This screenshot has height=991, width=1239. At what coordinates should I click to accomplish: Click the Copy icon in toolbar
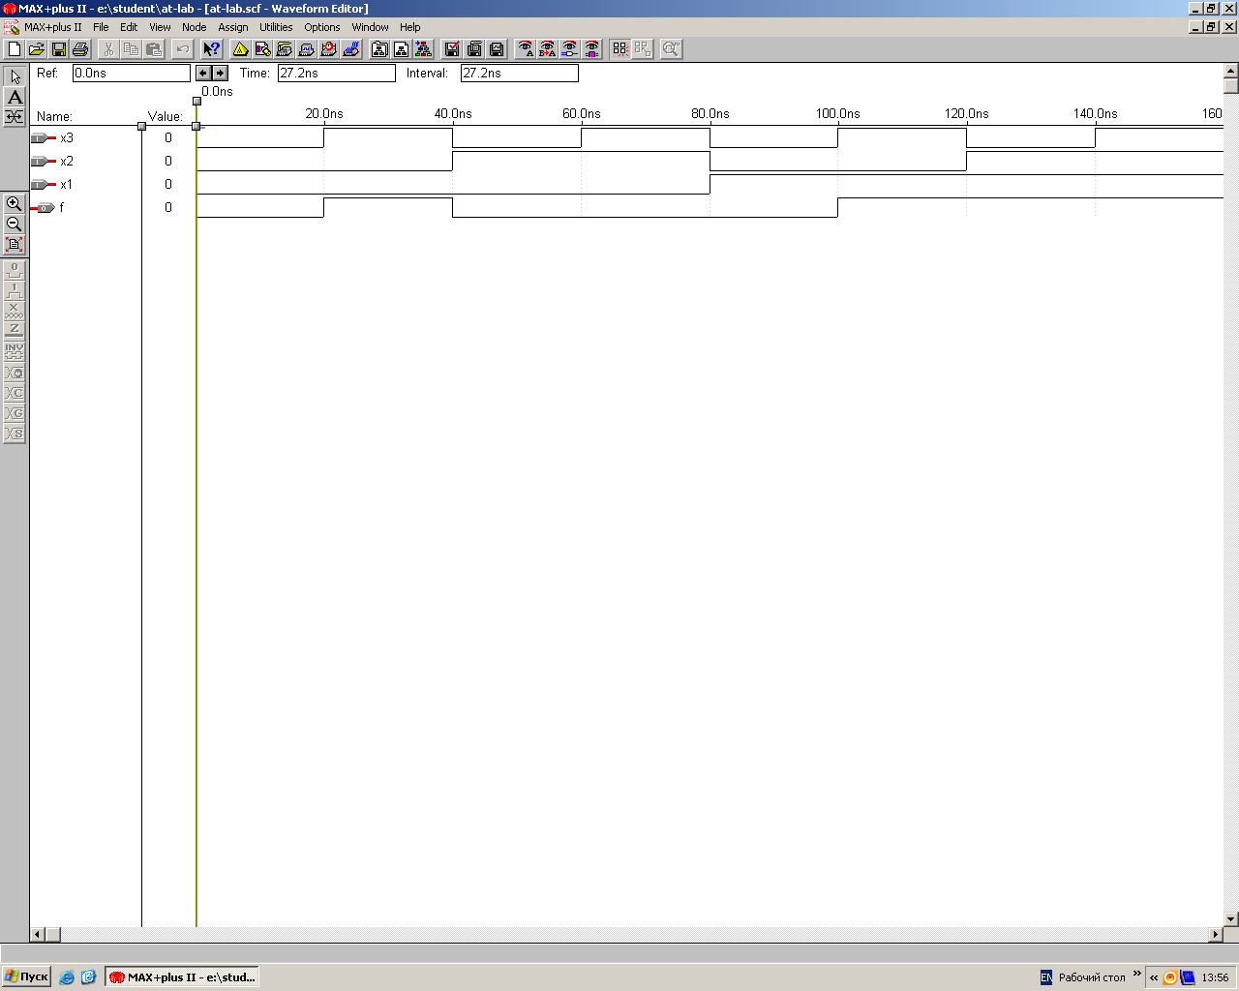pyautogui.click(x=131, y=48)
